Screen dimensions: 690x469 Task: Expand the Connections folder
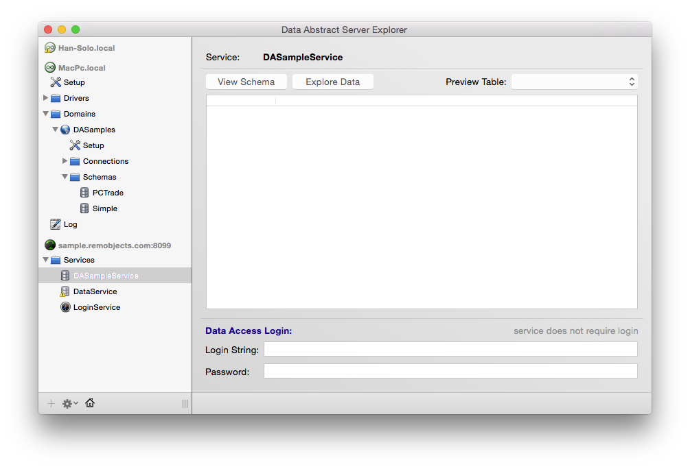[65, 161]
